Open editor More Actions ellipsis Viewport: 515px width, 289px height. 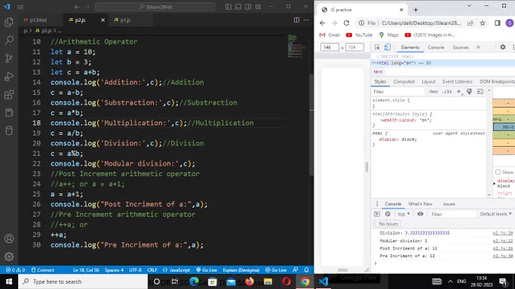[x=306, y=20]
